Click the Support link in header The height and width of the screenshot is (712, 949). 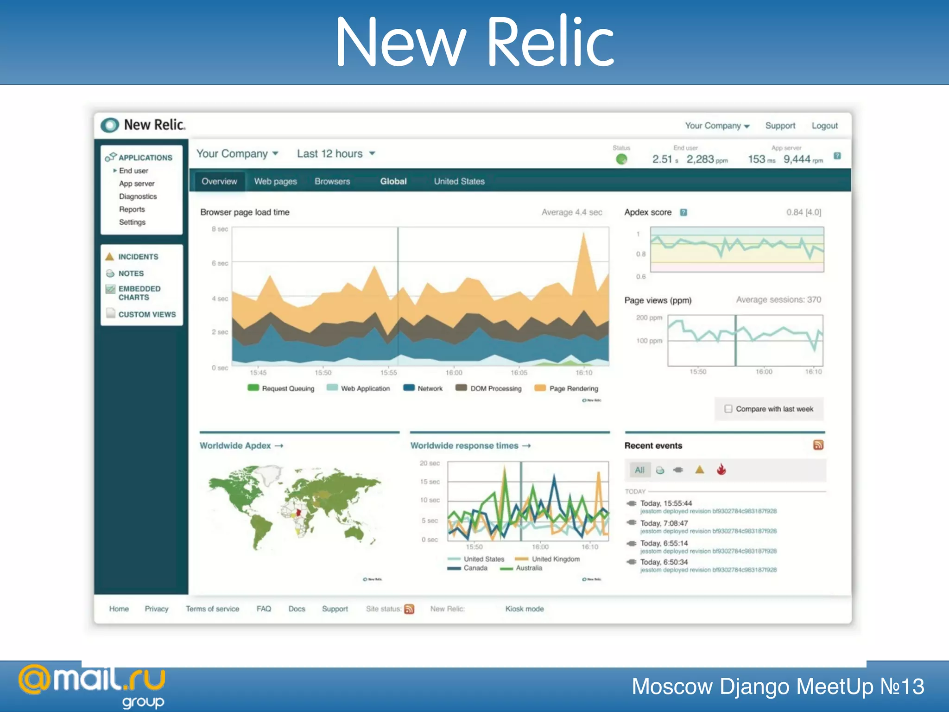pos(780,126)
